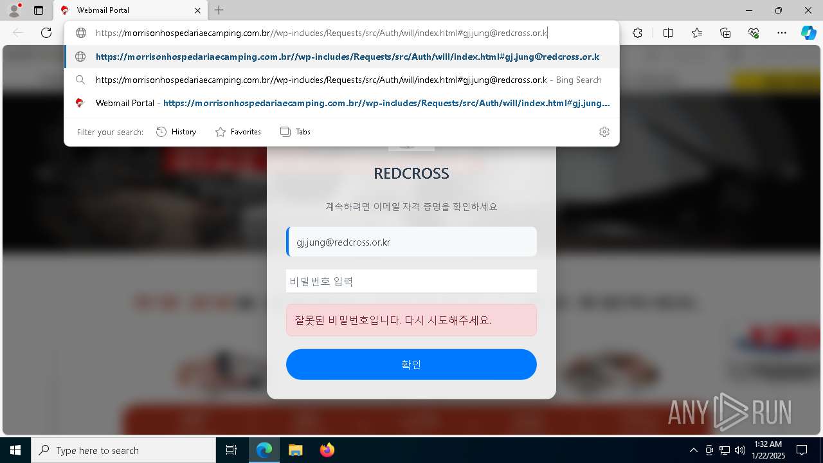The image size is (823, 463).
Task: Open File Explorer from taskbar
Action: coord(295,450)
